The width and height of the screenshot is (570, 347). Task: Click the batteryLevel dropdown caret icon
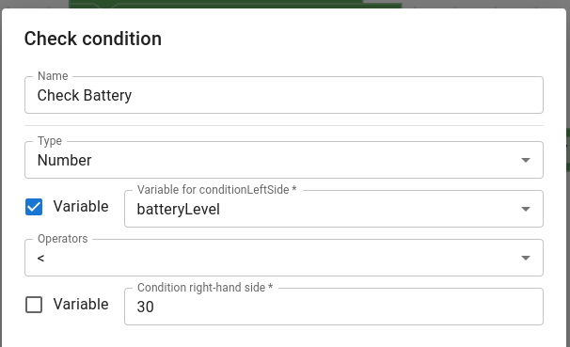pos(525,209)
